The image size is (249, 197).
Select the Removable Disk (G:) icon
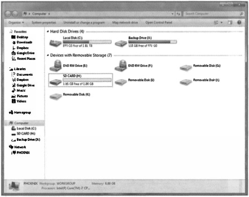click(186, 68)
